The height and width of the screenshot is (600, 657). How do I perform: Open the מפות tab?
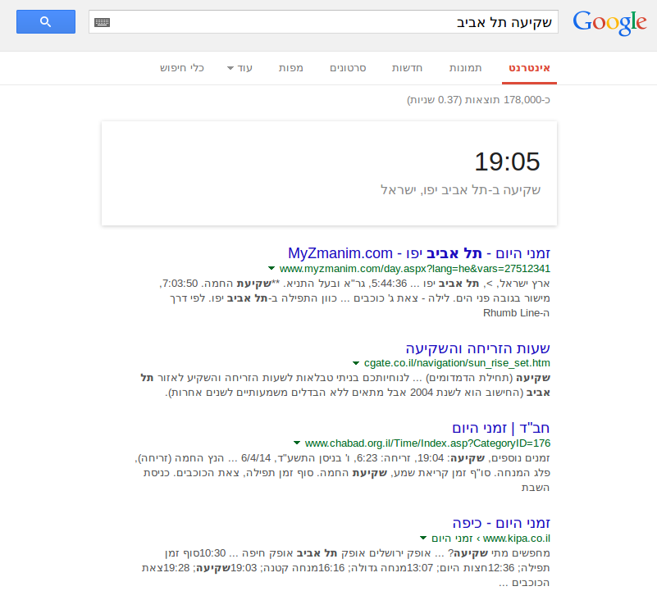(291, 68)
